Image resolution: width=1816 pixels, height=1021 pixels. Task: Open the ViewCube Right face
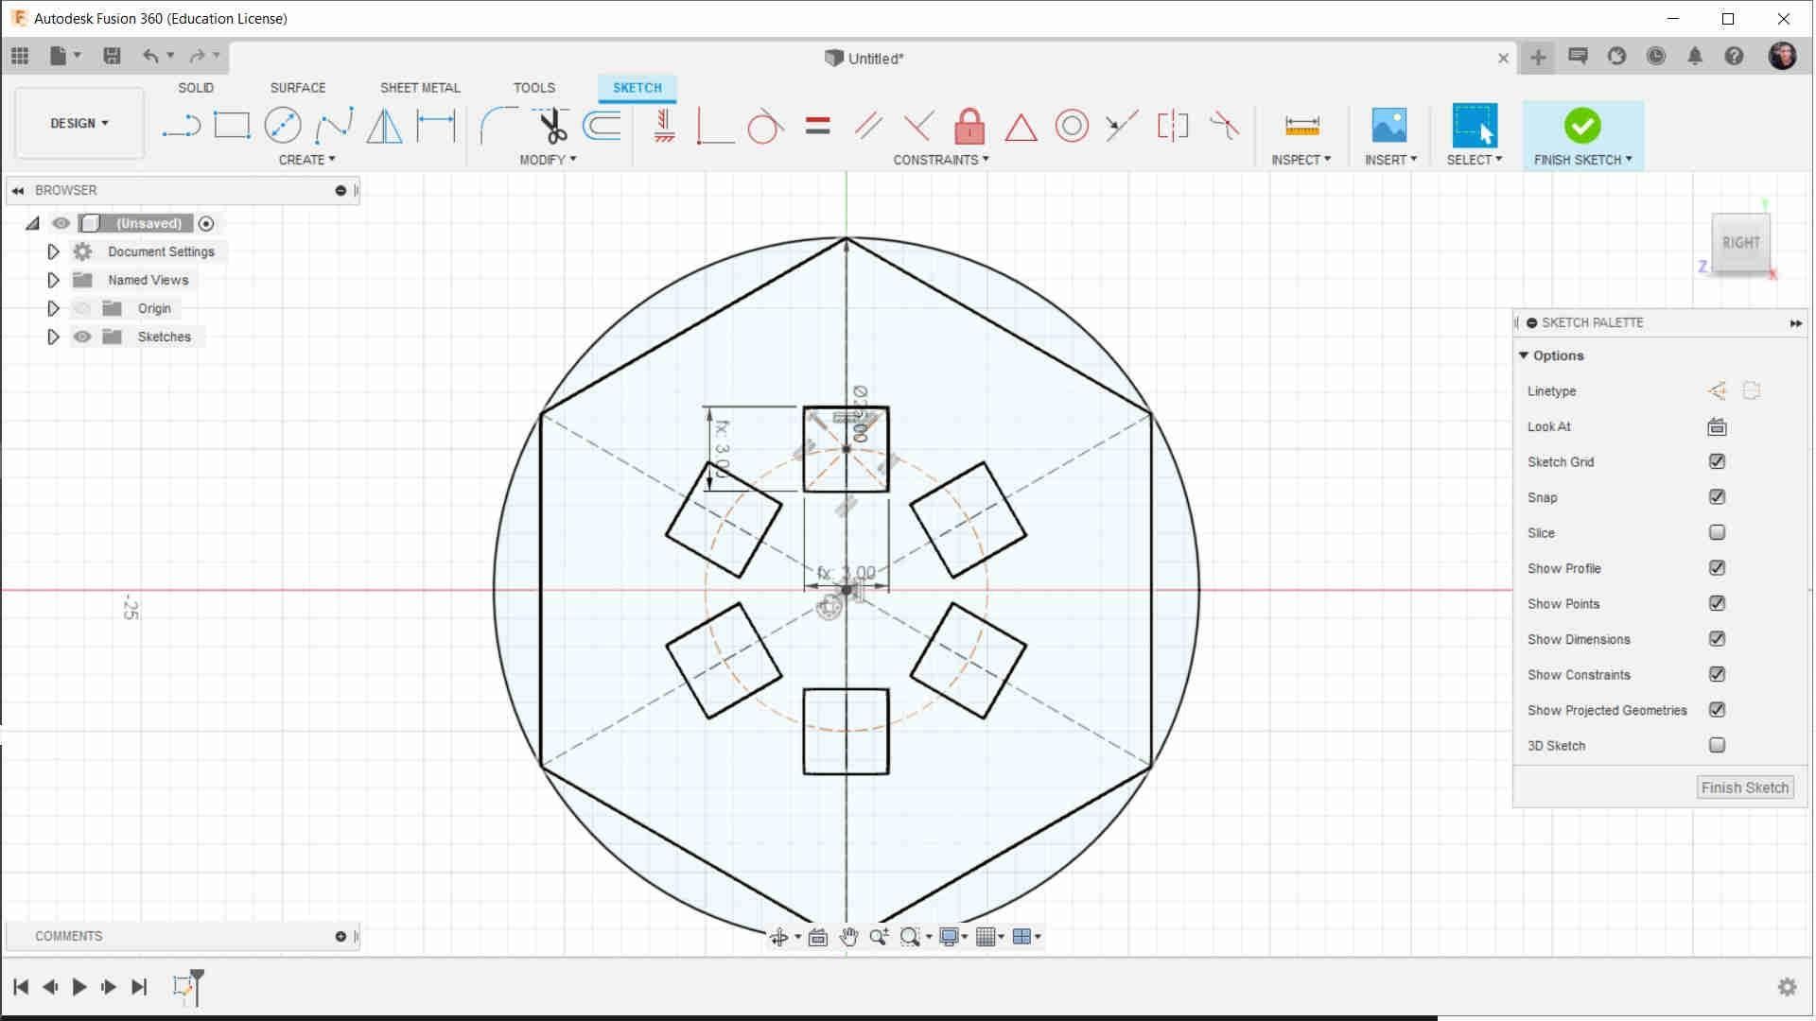tap(1741, 242)
